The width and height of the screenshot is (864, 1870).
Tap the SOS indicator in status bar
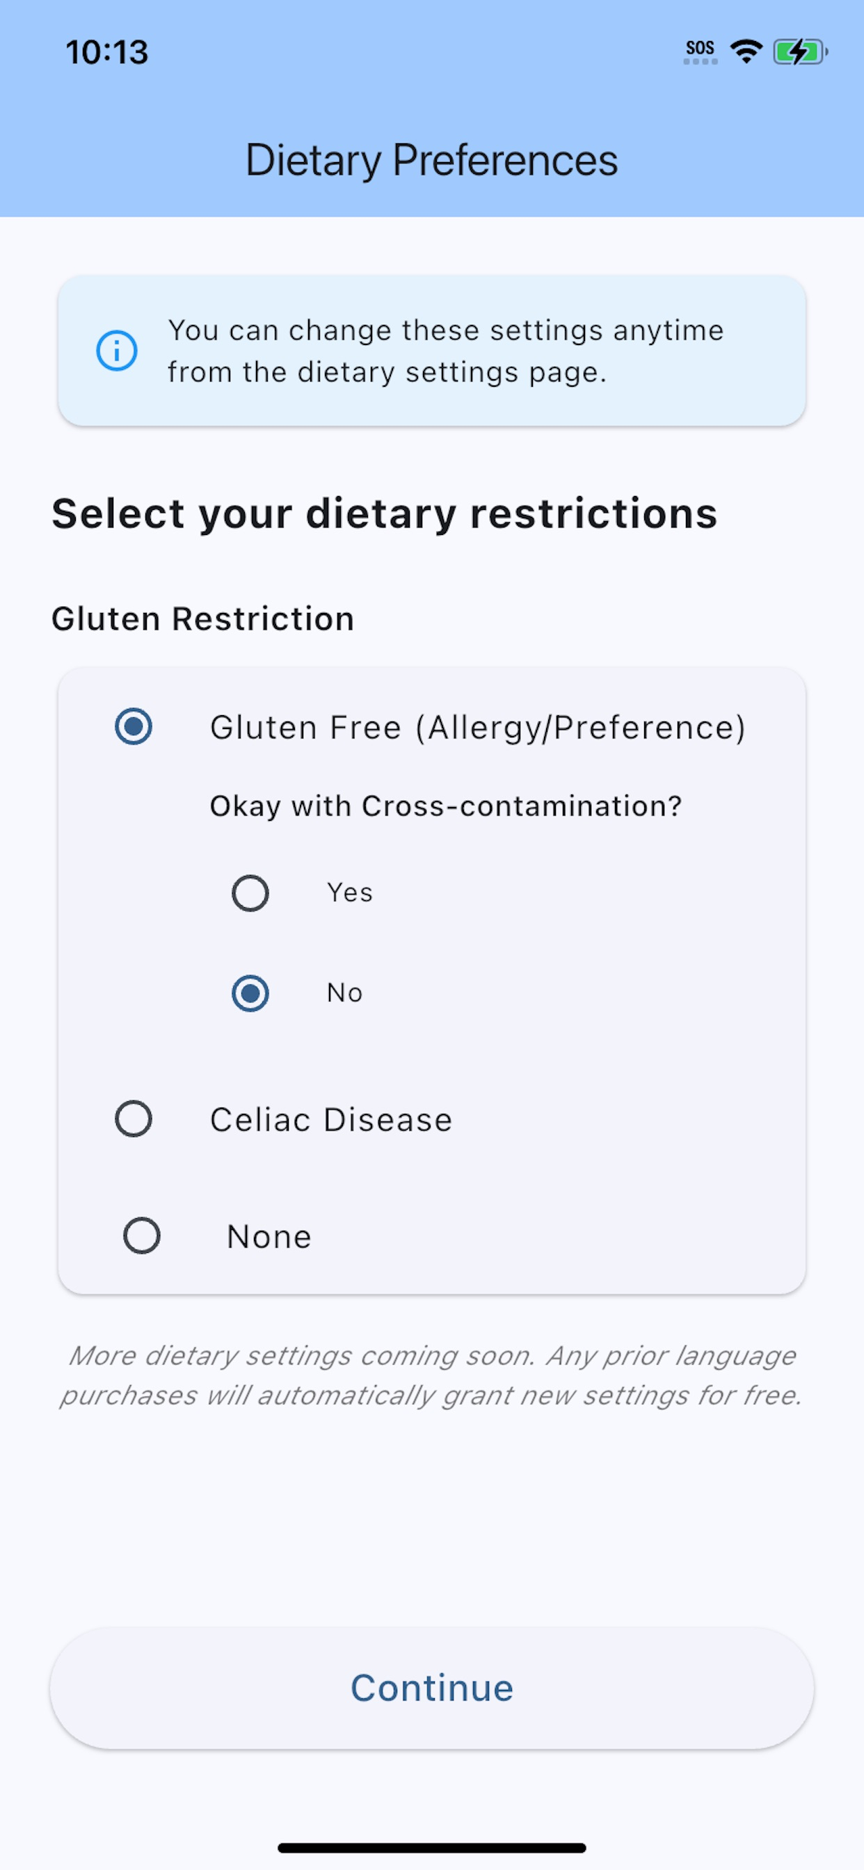(x=701, y=51)
